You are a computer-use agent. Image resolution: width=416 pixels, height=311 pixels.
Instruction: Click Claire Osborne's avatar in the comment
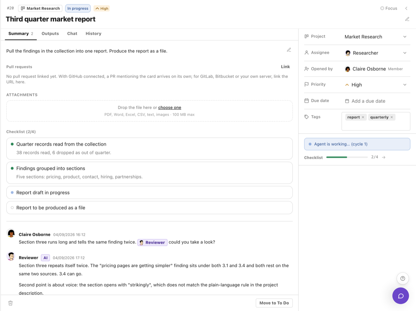[11, 233]
